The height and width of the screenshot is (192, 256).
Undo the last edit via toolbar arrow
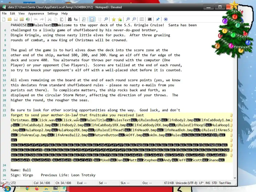pyautogui.click(x=35, y=19)
